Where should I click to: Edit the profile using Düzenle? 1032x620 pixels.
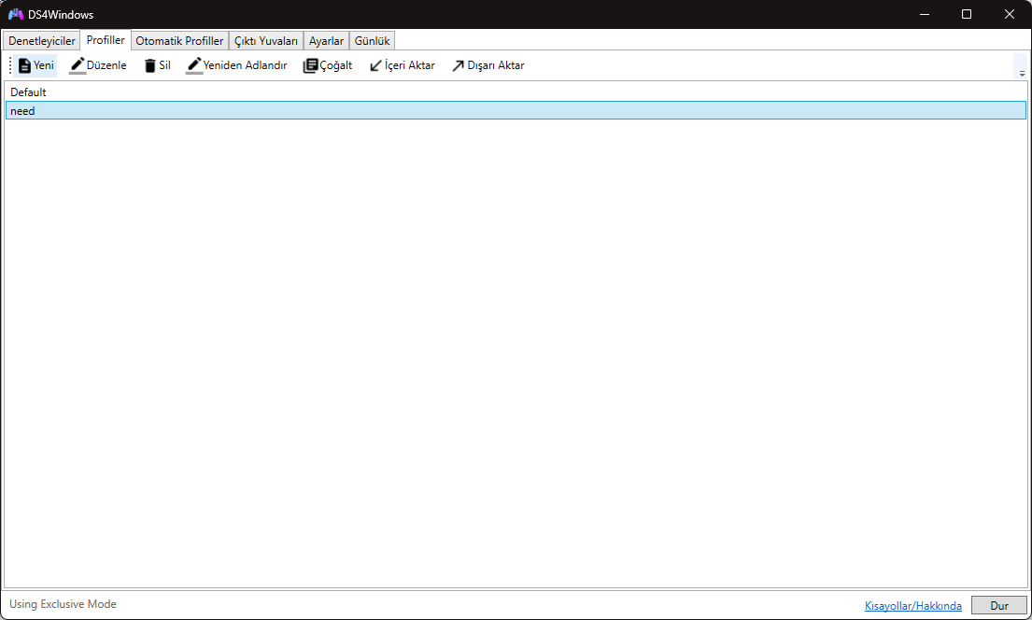coord(98,65)
